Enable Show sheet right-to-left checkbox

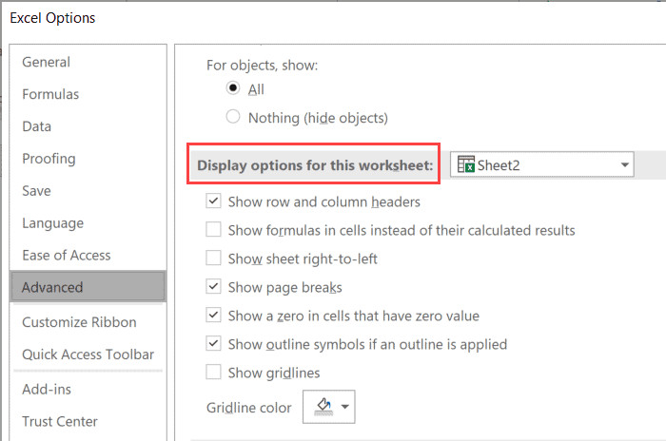(214, 259)
